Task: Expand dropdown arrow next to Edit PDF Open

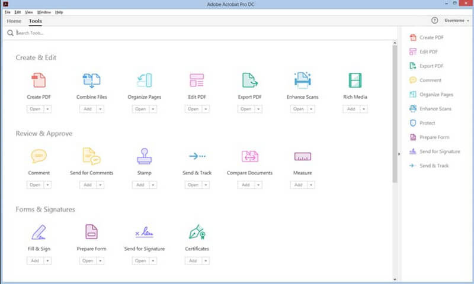Action: point(206,109)
